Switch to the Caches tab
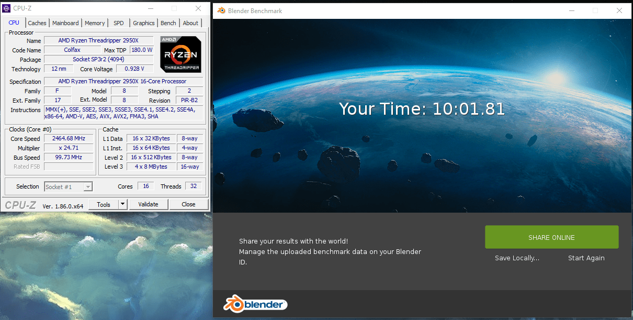The height and width of the screenshot is (320, 633). pyautogui.click(x=37, y=23)
